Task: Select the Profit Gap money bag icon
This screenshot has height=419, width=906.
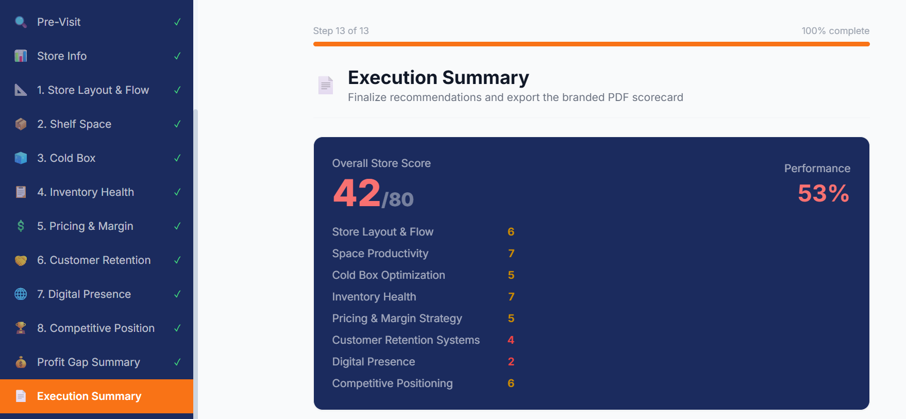Action: (x=21, y=362)
